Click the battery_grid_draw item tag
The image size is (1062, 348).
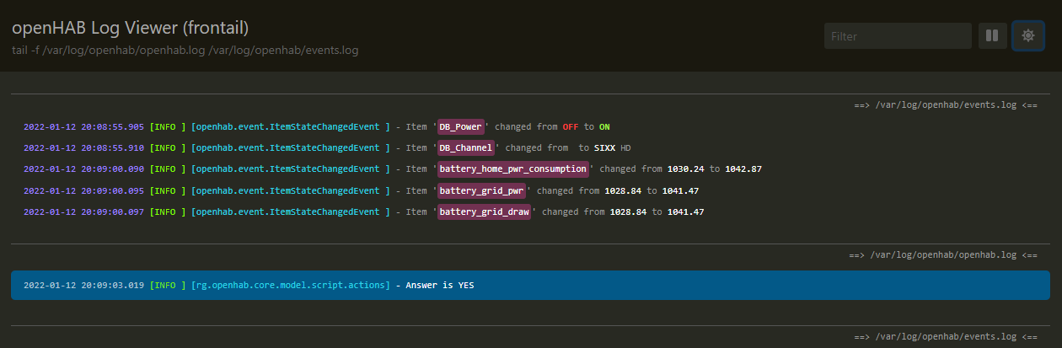coord(484,212)
